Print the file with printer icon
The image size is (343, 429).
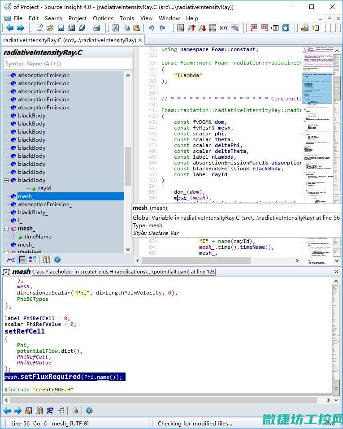97,28
